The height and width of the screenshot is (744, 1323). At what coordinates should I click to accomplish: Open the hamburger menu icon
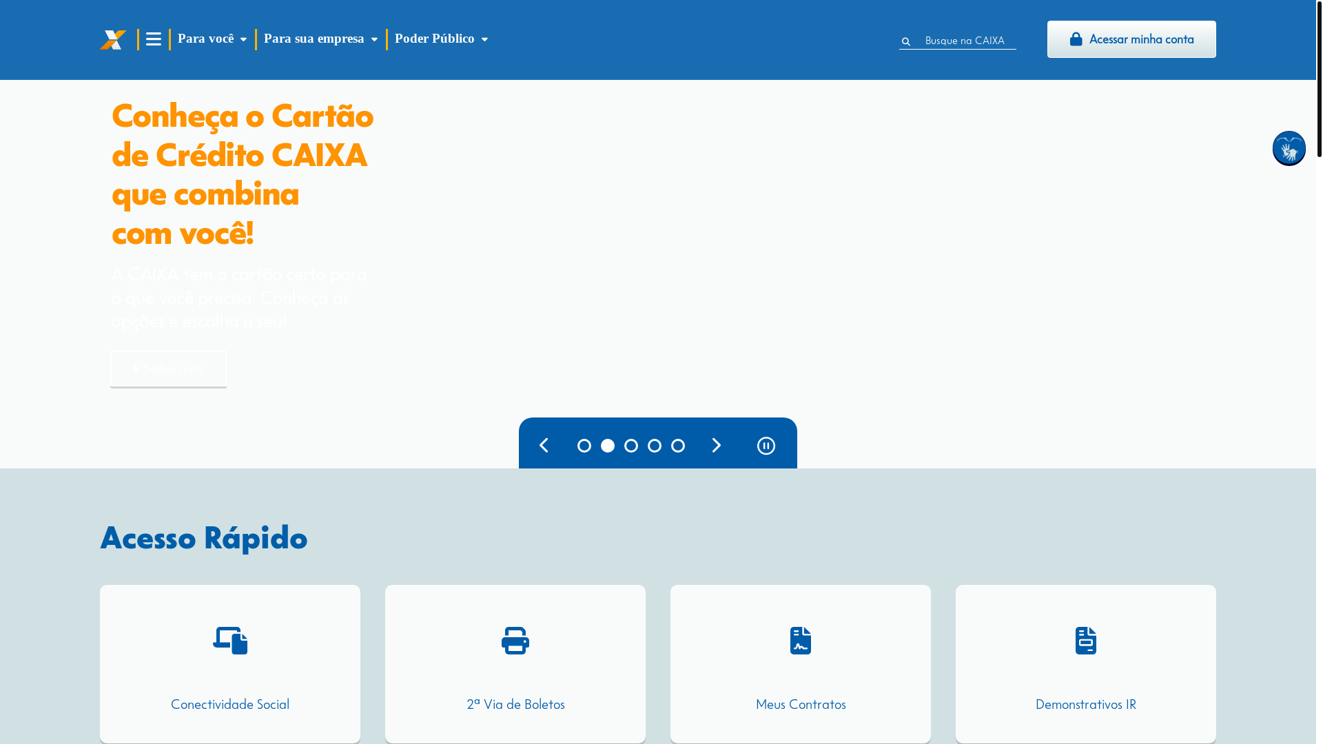(x=154, y=39)
